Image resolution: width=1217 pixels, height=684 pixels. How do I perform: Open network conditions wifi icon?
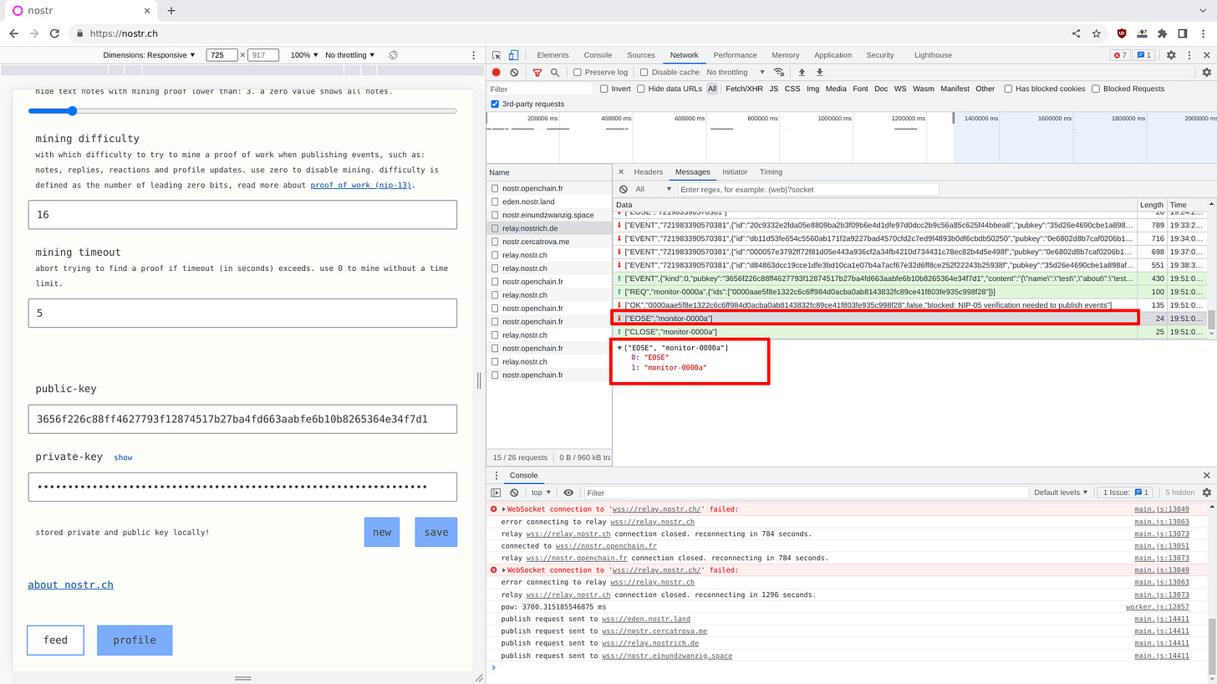click(779, 72)
